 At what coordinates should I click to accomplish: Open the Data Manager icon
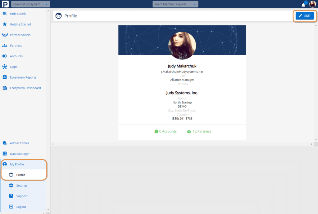click(5, 154)
